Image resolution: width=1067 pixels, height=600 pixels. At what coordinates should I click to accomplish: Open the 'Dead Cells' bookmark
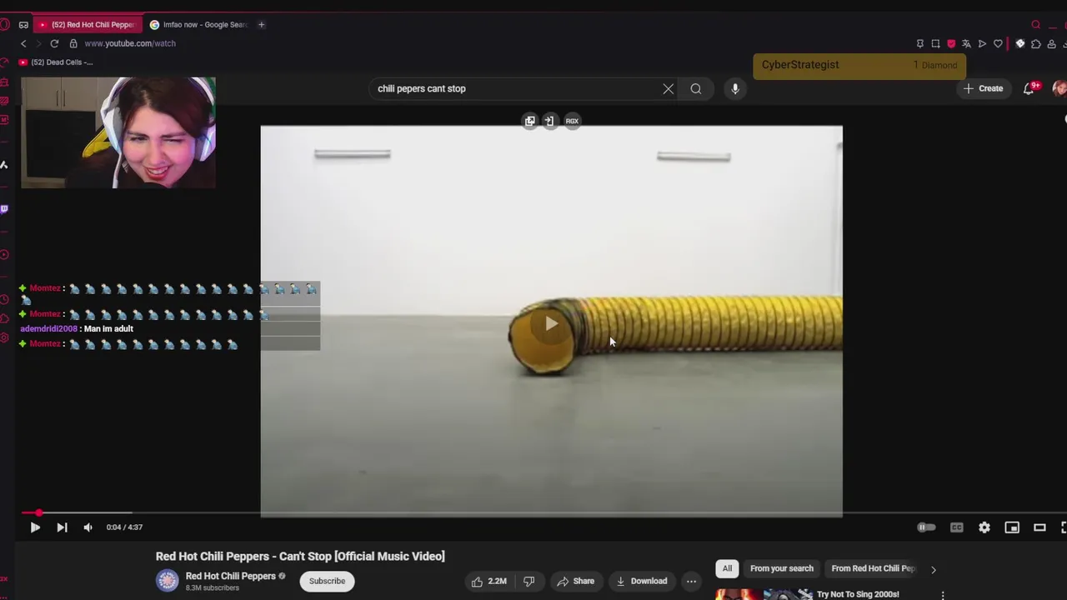(56, 62)
